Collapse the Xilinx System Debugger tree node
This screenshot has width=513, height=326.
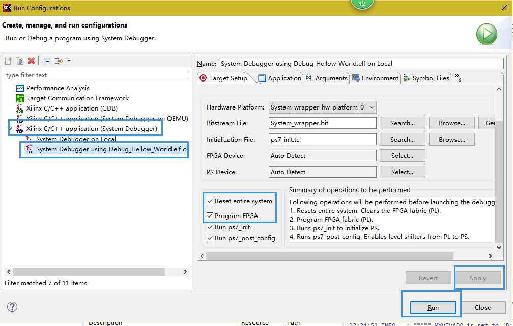point(10,129)
